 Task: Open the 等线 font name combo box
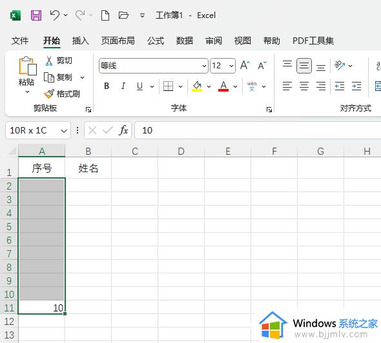click(154, 66)
